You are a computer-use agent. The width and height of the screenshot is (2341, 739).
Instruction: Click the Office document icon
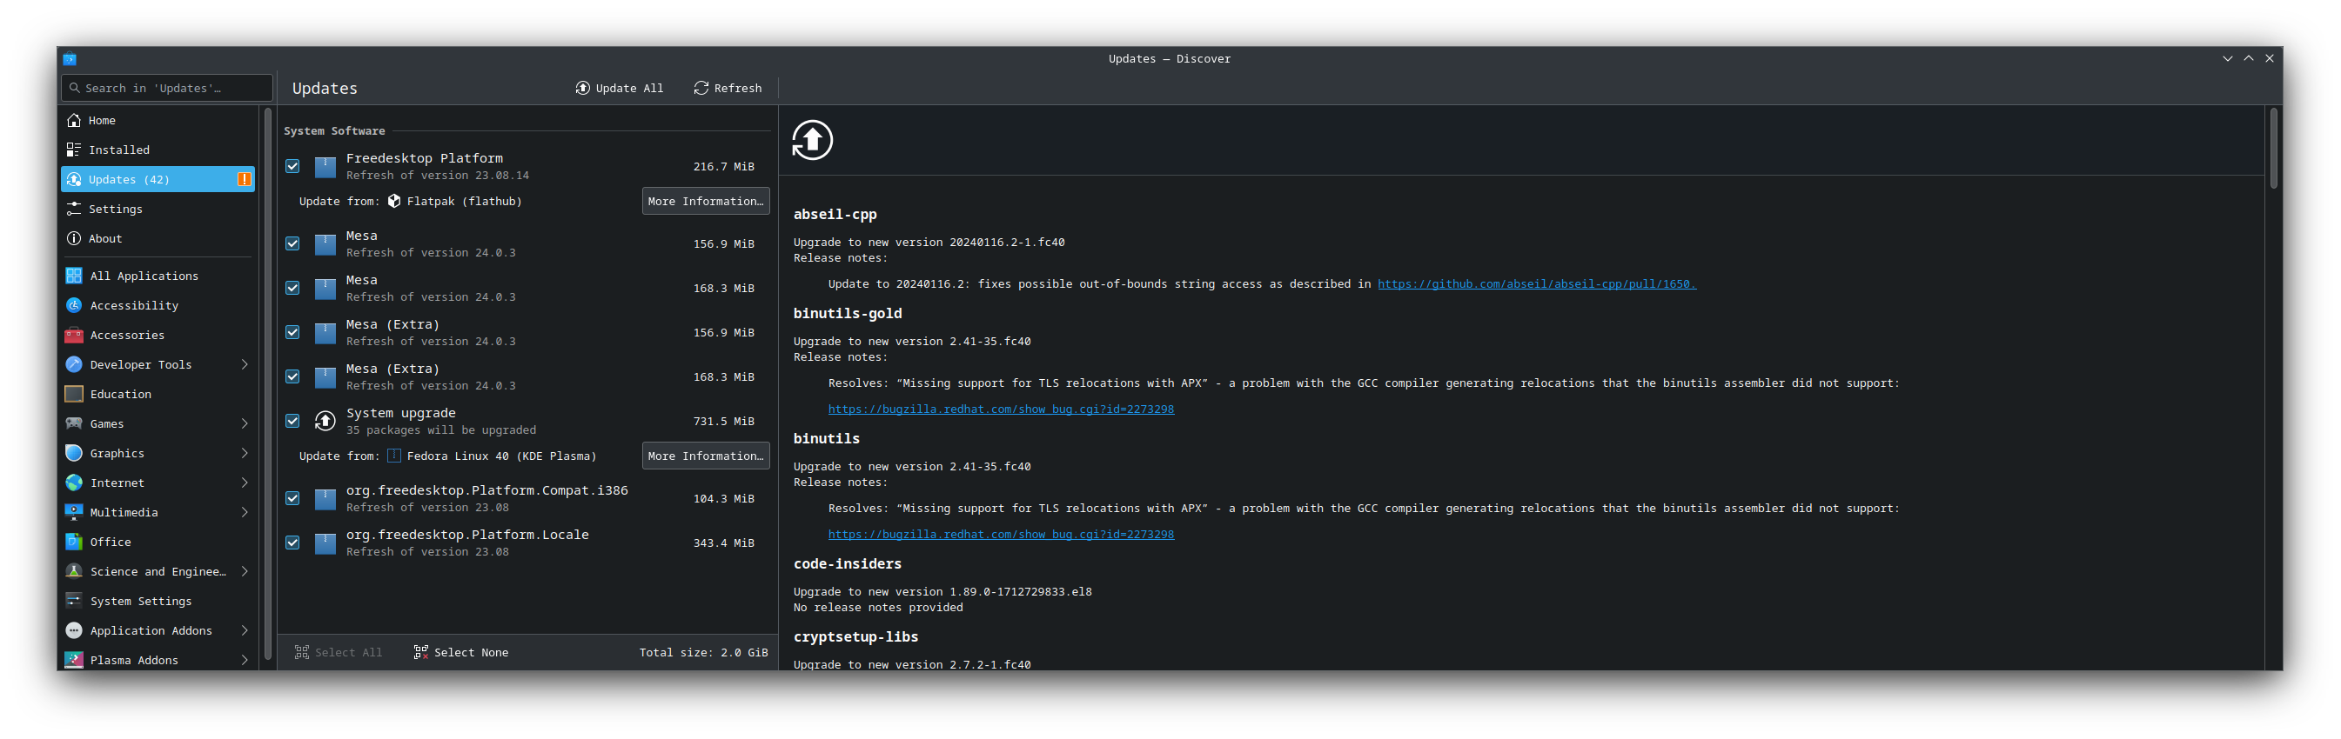click(75, 541)
